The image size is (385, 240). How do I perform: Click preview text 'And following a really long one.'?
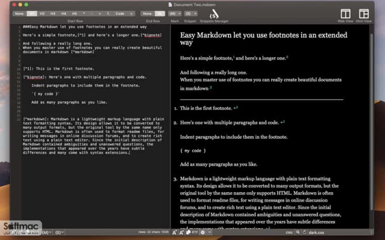[x=213, y=72]
